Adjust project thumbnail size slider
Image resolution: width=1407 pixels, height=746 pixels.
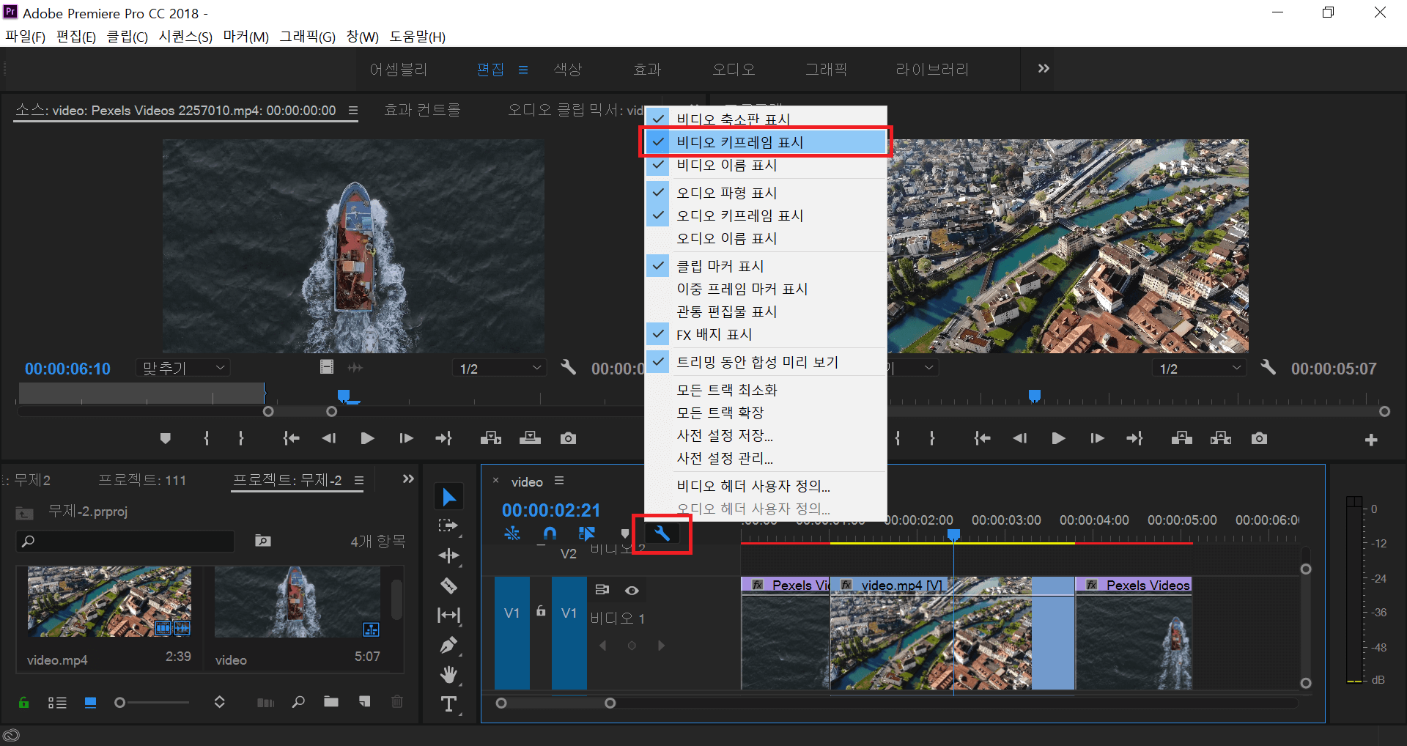tap(120, 703)
